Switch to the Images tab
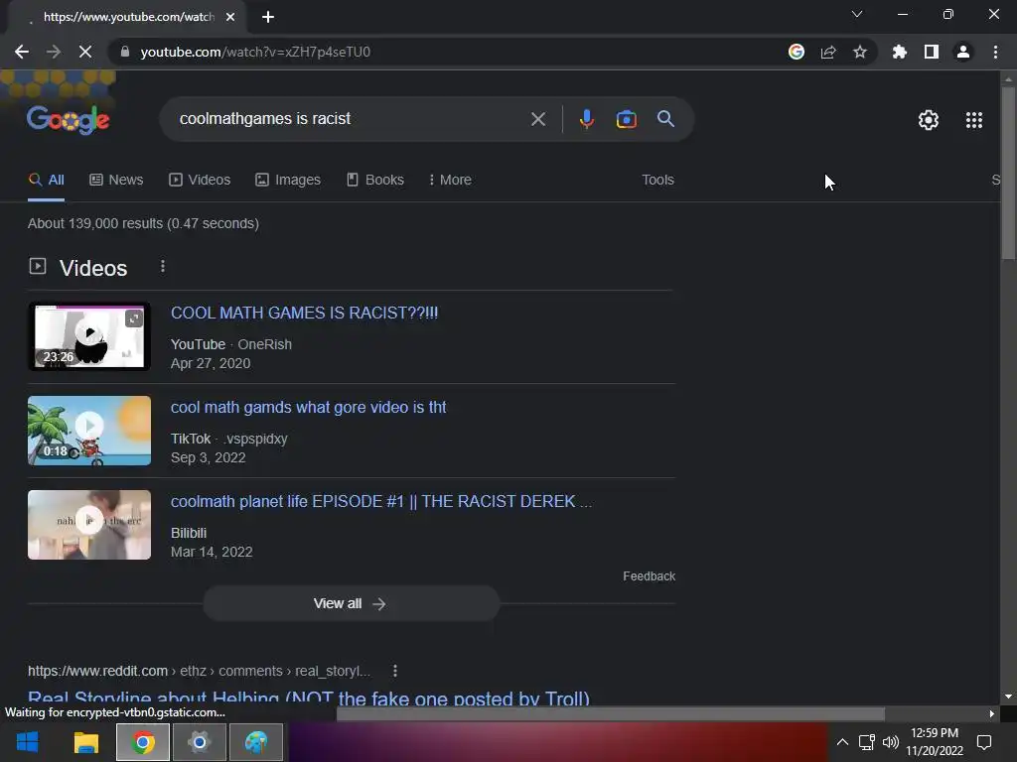 pyautogui.click(x=288, y=181)
